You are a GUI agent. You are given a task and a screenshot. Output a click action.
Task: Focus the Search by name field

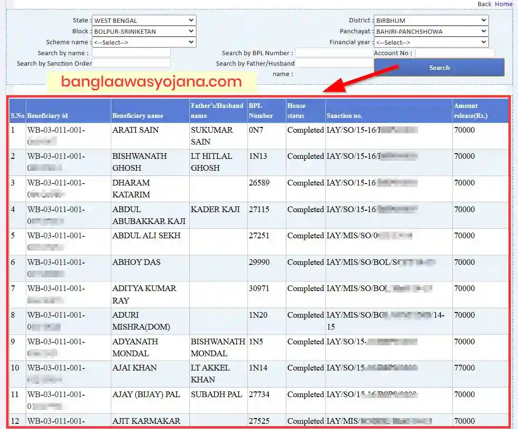click(x=131, y=53)
